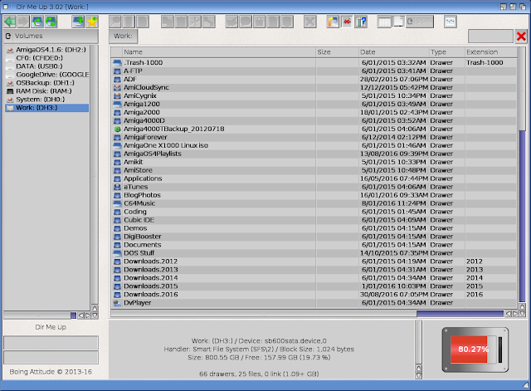Click the 25% cycle button in toolbar
This screenshot has height=391, width=531.
coord(420,22)
